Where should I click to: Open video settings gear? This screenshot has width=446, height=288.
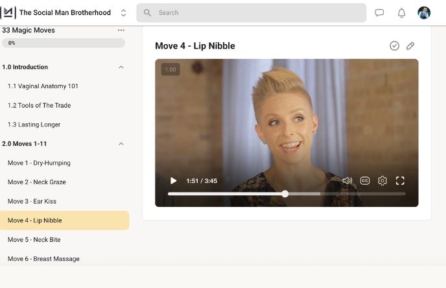[382, 181]
